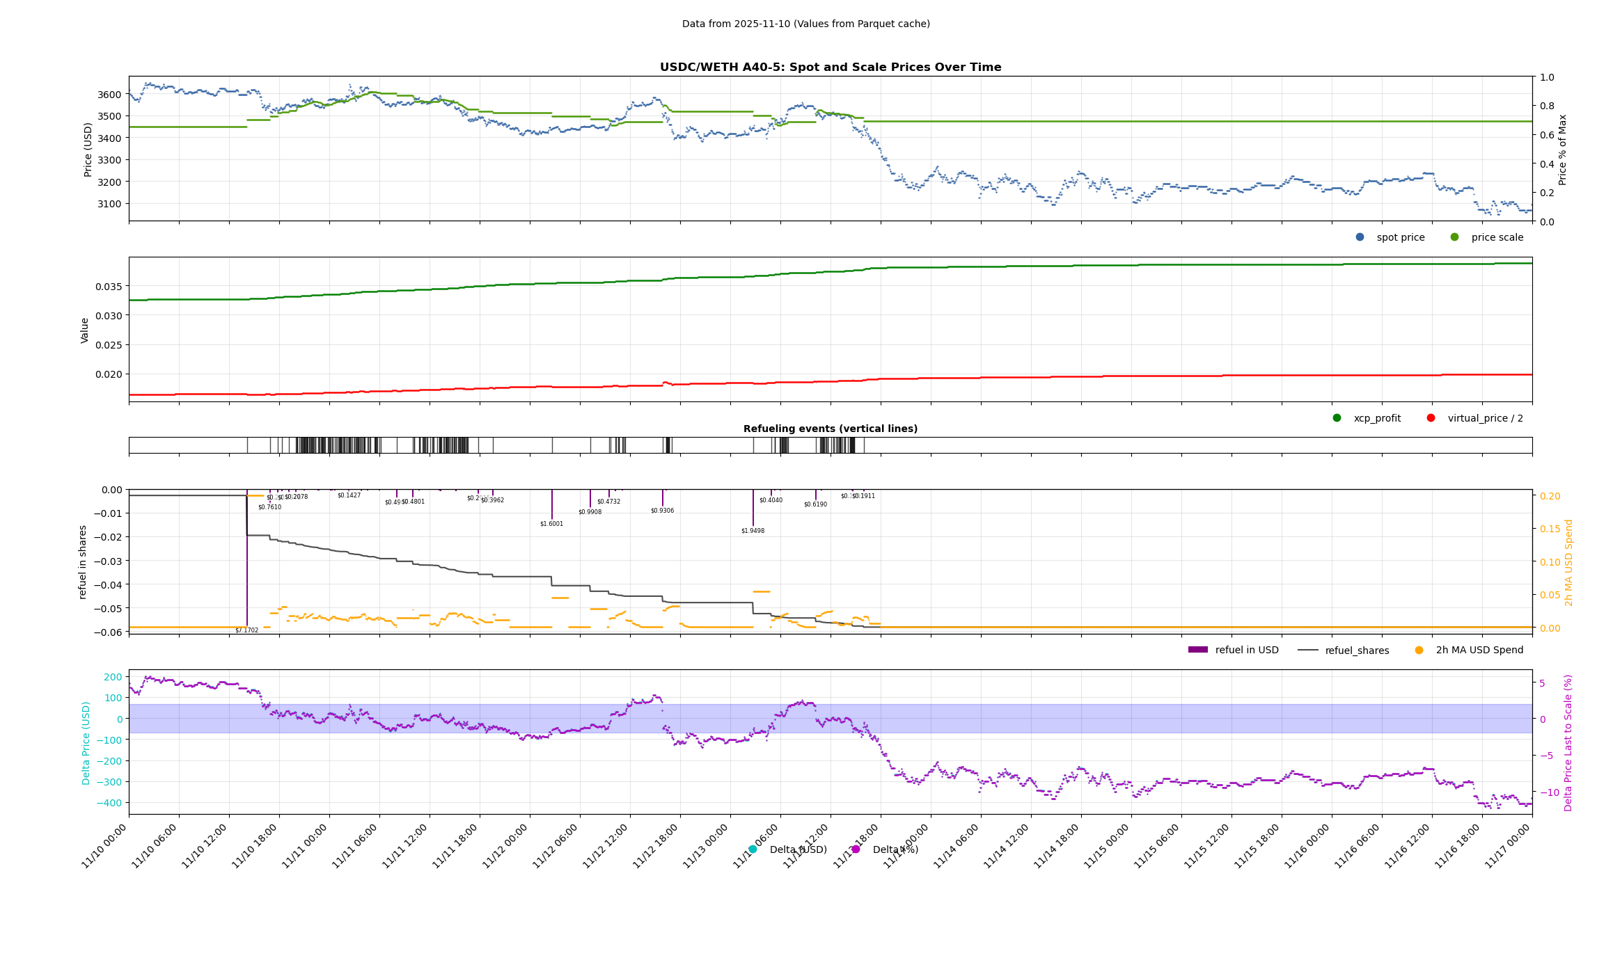Image resolution: width=1613 pixels, height=958 pixels.
Task: Click the green xcp_profit legend dot
Action: click(1337, 418)
